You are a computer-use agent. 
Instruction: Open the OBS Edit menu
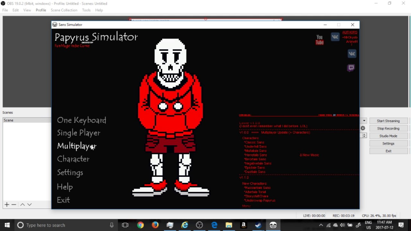coord(15,10)
